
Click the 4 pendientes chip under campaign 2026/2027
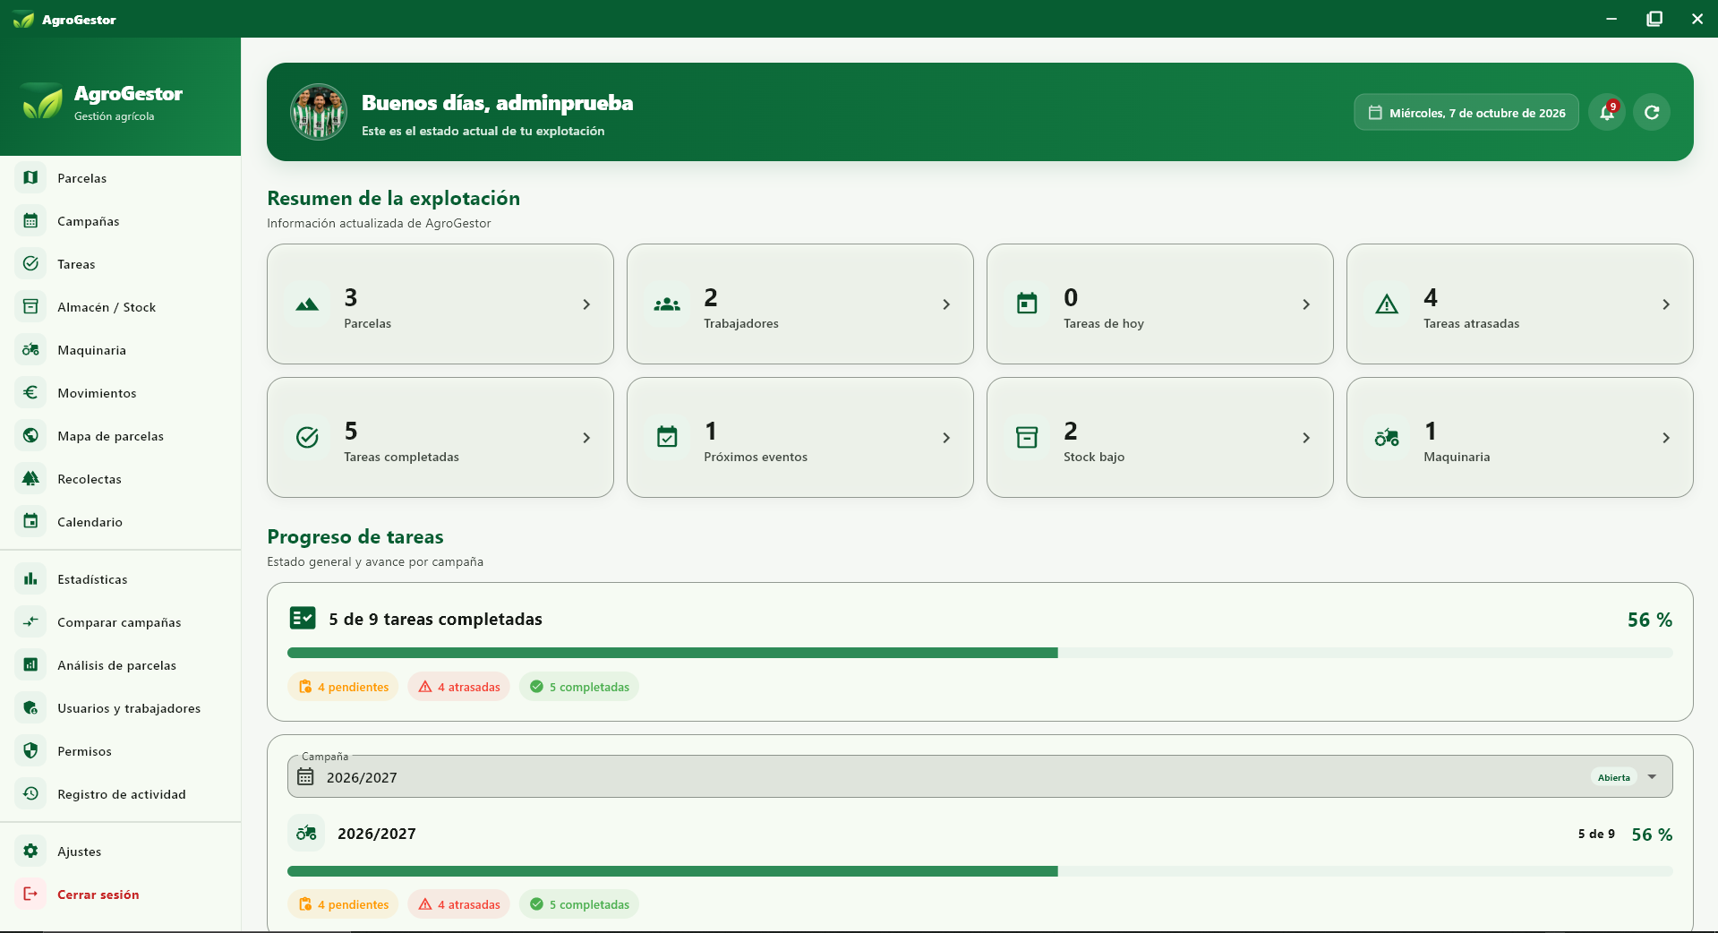click(x=343, y=904)
